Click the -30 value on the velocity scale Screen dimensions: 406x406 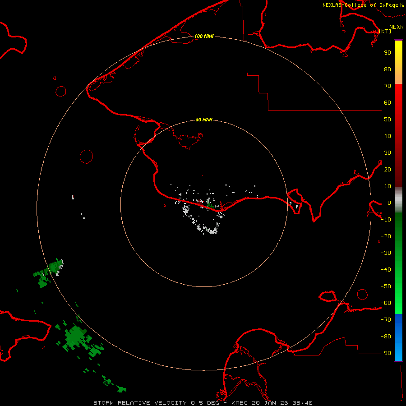point(386,253)
